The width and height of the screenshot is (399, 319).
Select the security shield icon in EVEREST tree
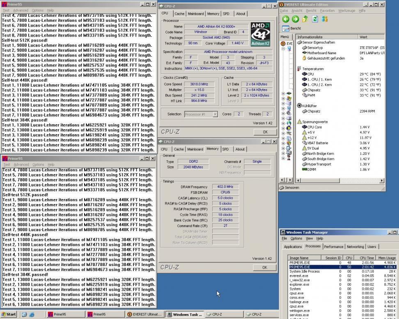289,143
